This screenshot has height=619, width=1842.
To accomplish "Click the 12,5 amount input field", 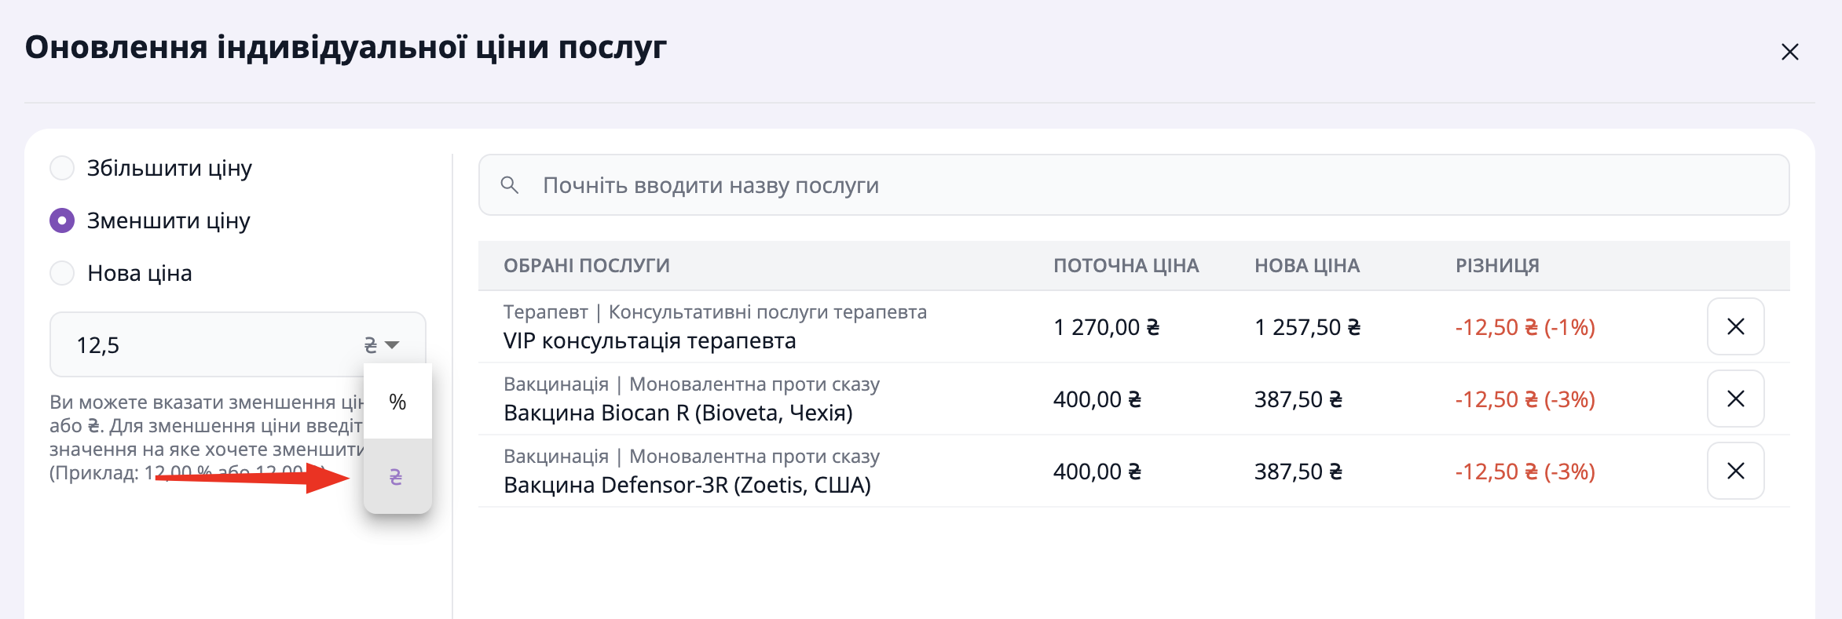I will [204, 345].
